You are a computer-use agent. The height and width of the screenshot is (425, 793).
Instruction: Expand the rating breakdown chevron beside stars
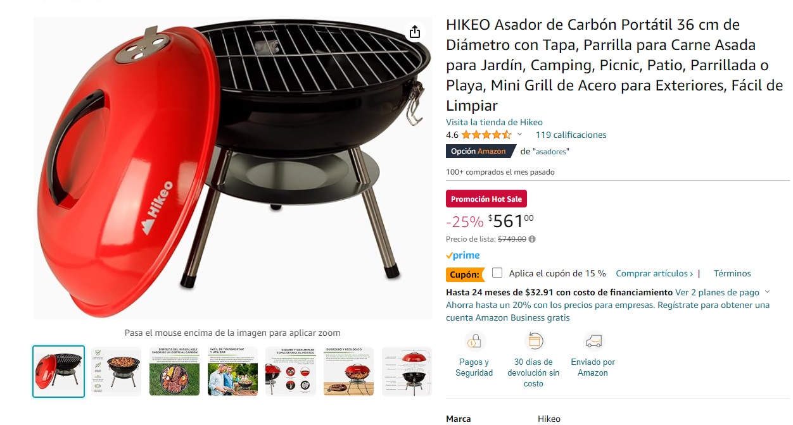pyautogui.click(x=520, y=135)
